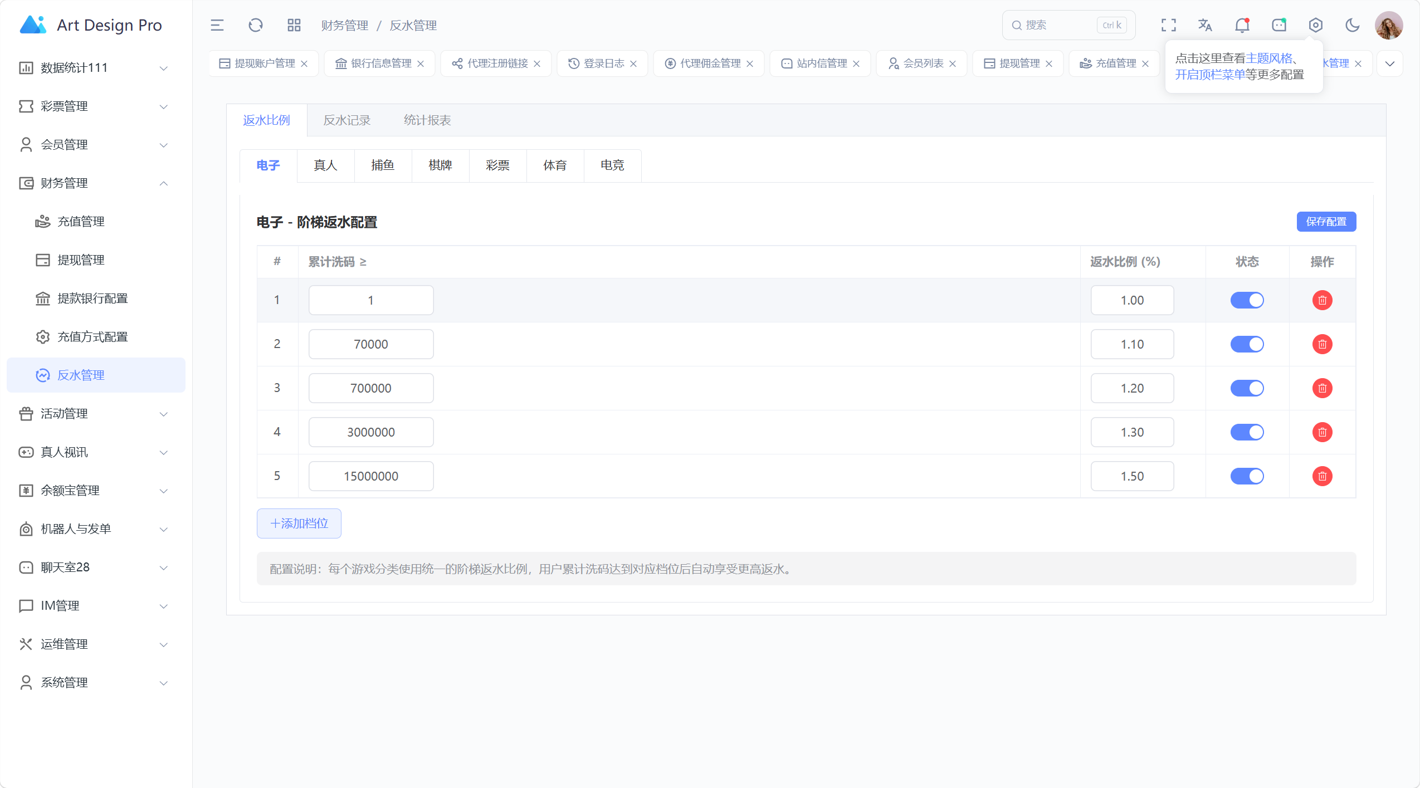This screenshot has height=788, width=1420.
Task: Open the quick-access grid icon
Action: point(294,25)
